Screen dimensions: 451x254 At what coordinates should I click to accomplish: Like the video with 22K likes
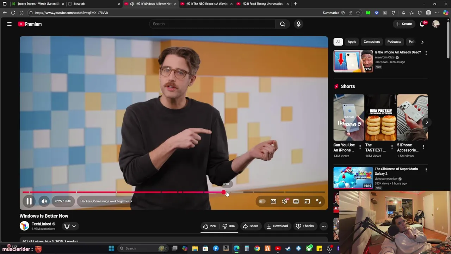click(x=210, y=226)
